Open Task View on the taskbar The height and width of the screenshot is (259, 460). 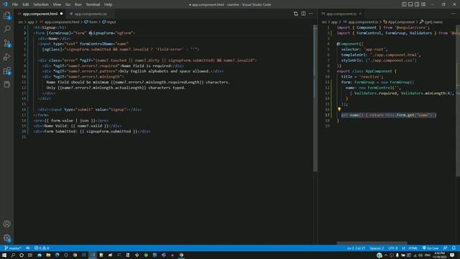[30, 255]
